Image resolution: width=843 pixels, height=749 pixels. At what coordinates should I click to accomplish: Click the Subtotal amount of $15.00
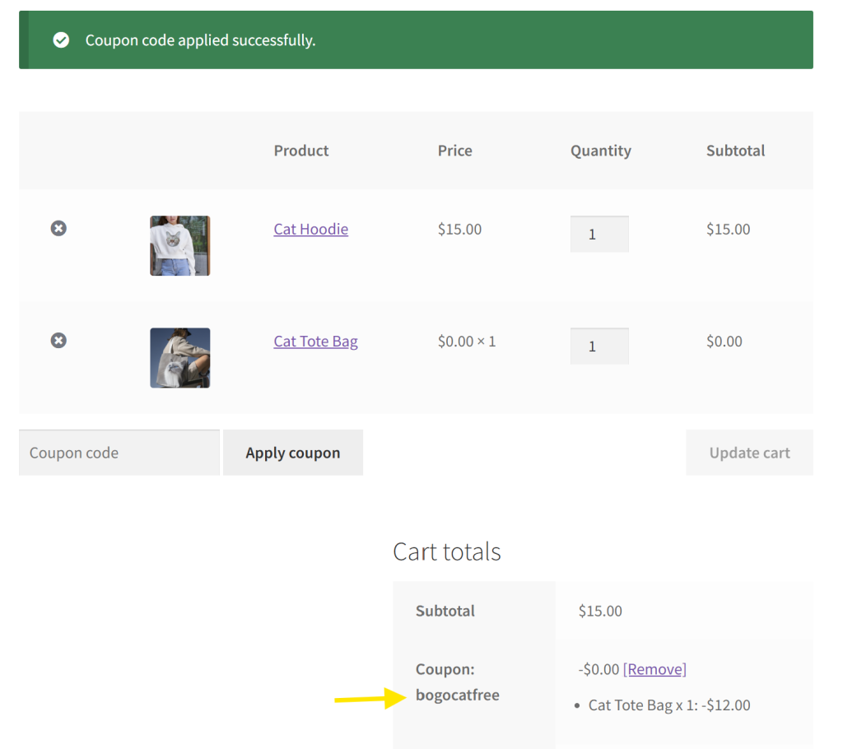point(599,611)
